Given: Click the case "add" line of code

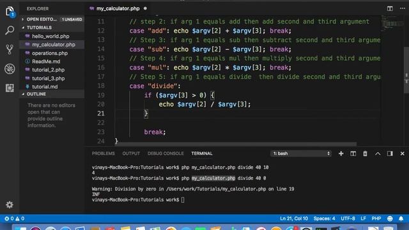Looking at the screenshot, I should 210,31.
